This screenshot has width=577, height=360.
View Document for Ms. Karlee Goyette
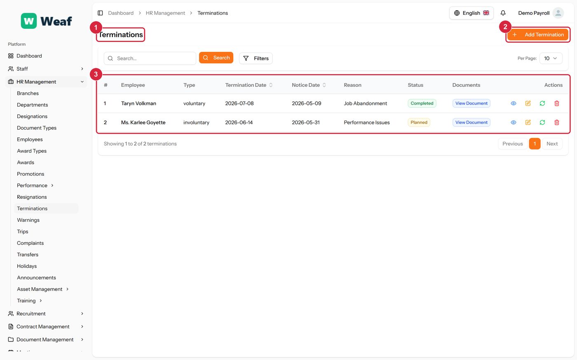[x=471, y=122]
